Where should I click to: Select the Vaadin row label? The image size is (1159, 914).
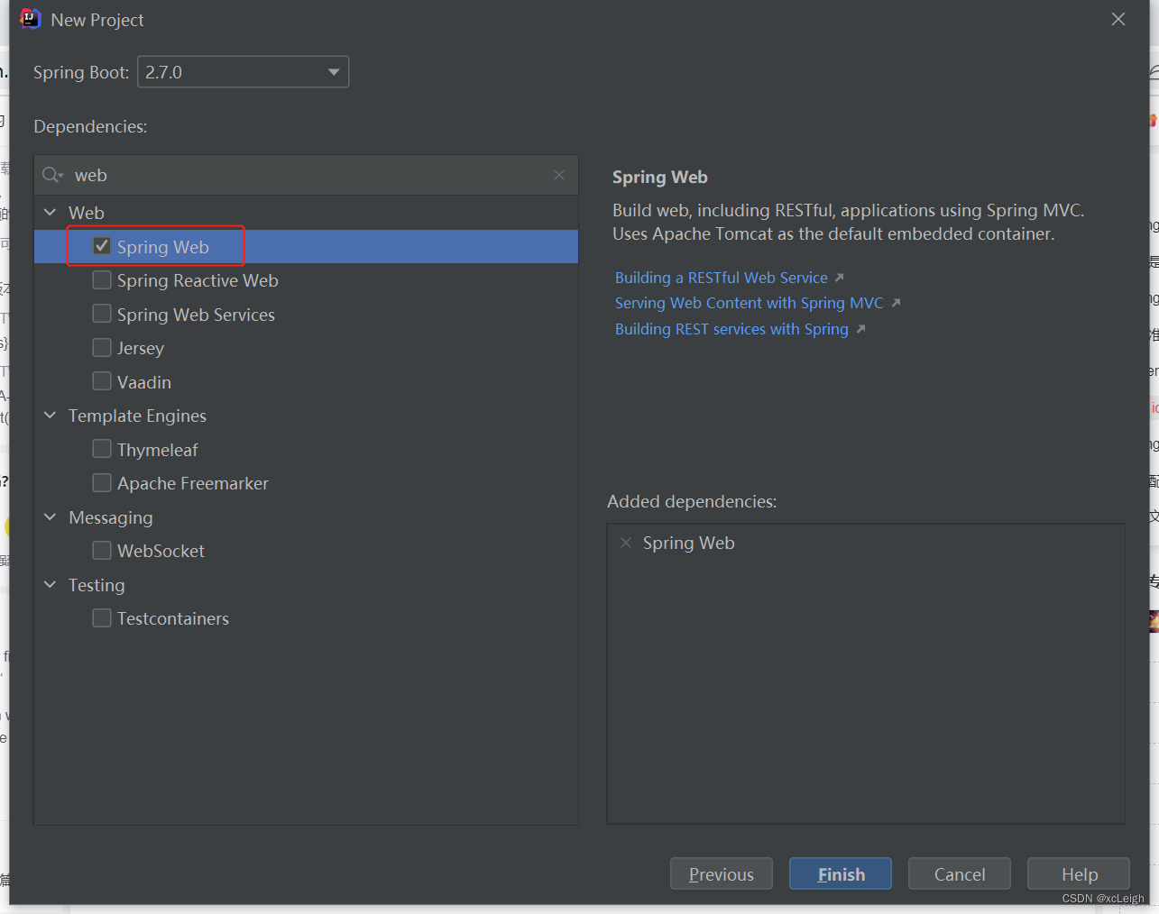(144, 382)
